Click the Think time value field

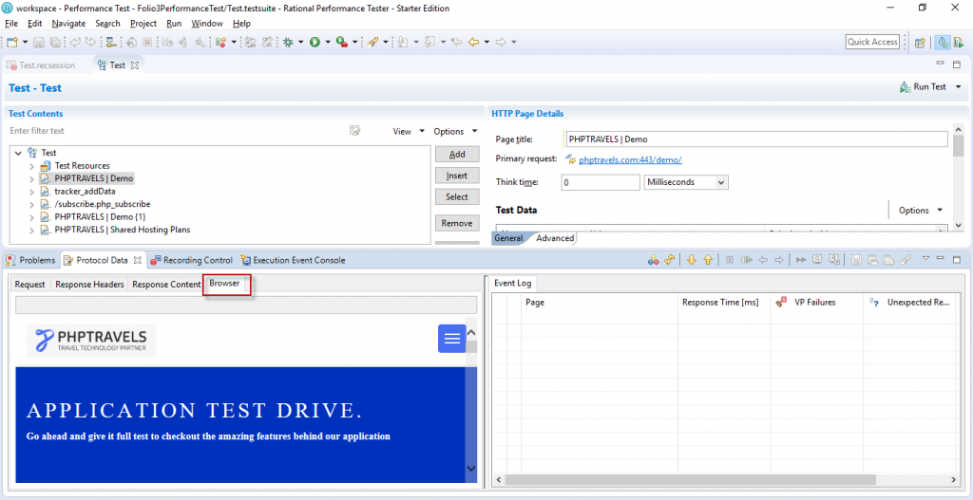click(x=601, y=182)
